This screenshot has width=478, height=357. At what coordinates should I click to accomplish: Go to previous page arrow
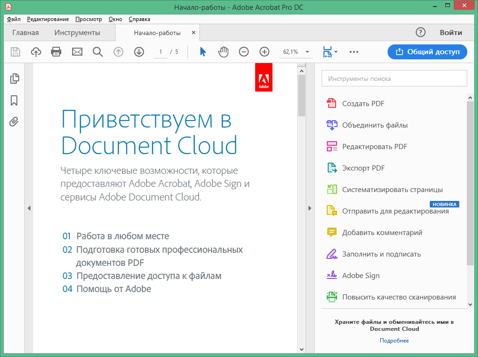click(x=118, y=52)
